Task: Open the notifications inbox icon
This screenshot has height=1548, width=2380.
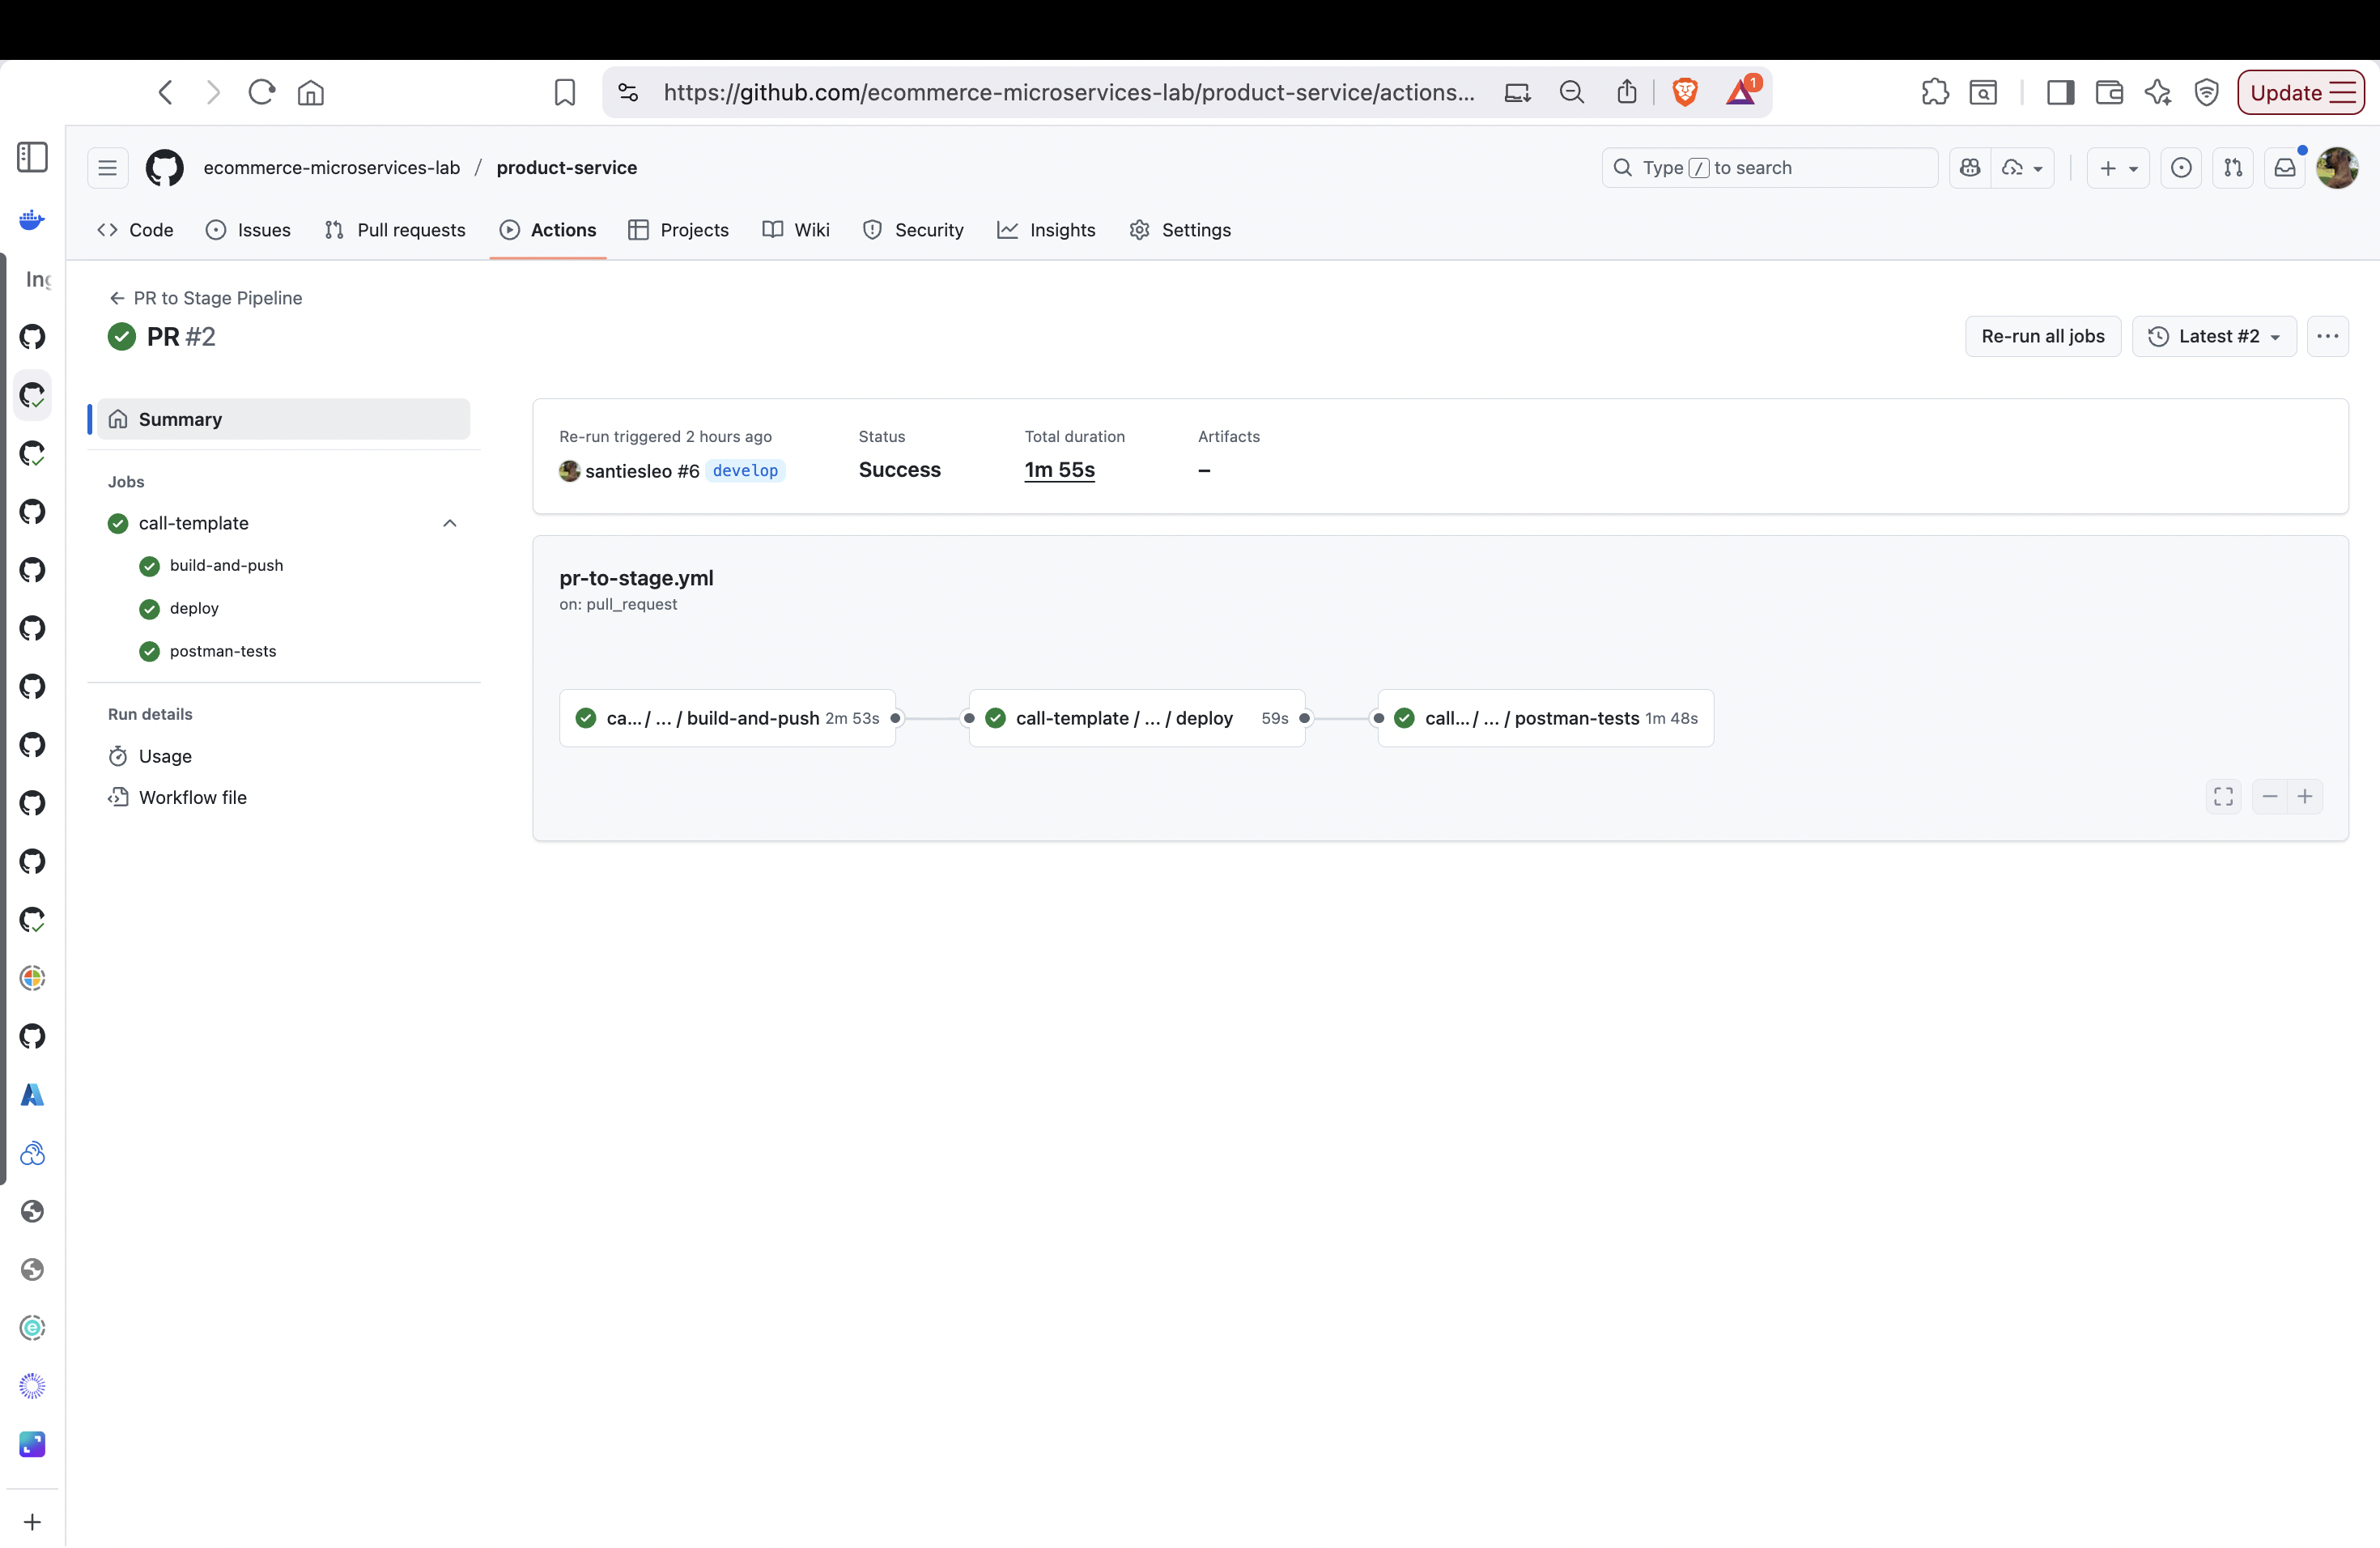Action: [2285, 168]
